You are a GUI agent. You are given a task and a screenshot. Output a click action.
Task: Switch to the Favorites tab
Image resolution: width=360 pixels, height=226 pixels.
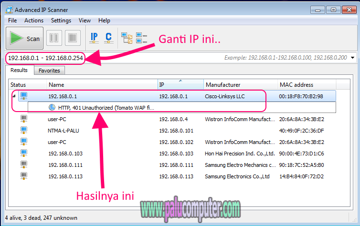click(x=49, y=71)
